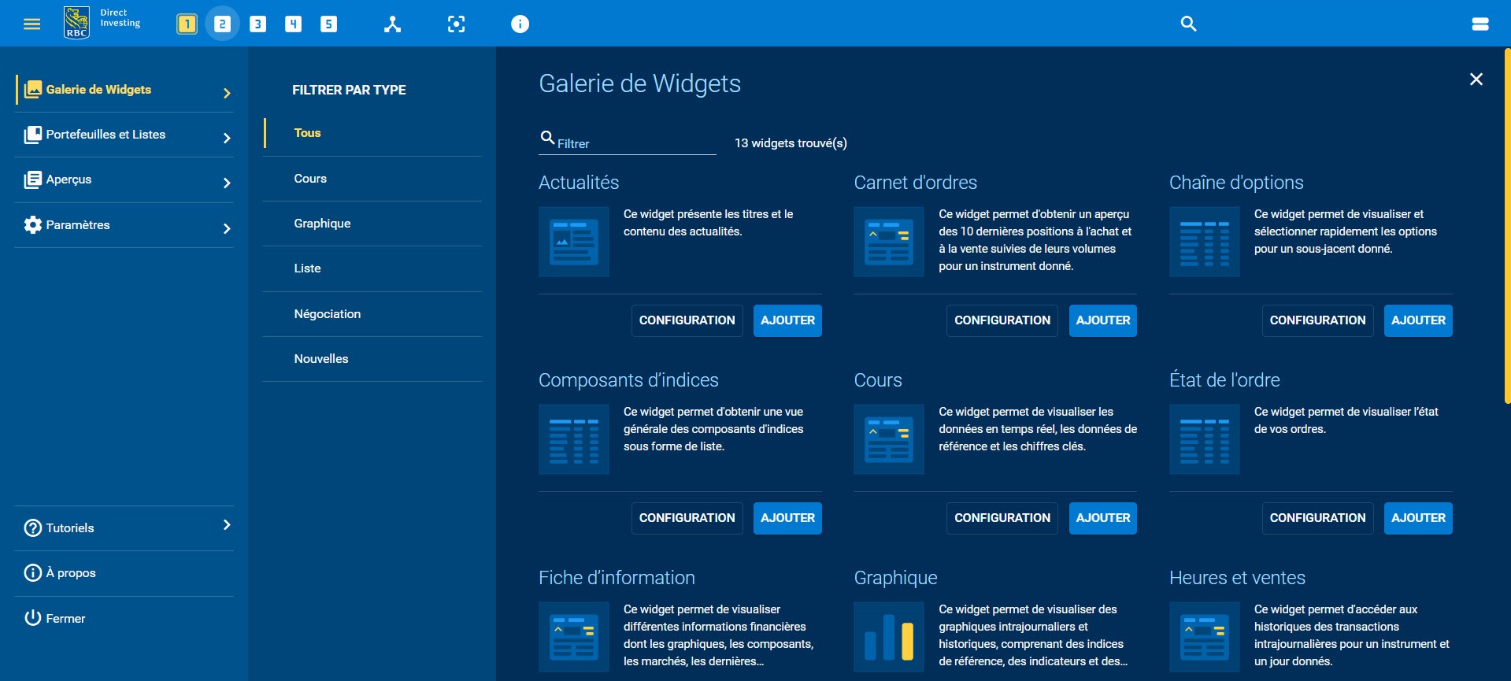Viewport: 1511px width, 681px height.
Task: Switch to workspace 4
Action: [x=293, y=24]
